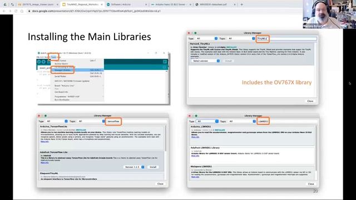Open Serial Monitor icon in Arduino toolbar
The image size is (356, 200).
(165, 62)
